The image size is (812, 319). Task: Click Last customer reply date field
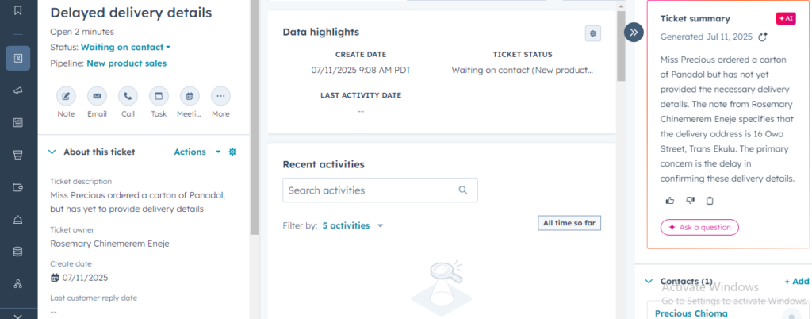tap(94, 305)
